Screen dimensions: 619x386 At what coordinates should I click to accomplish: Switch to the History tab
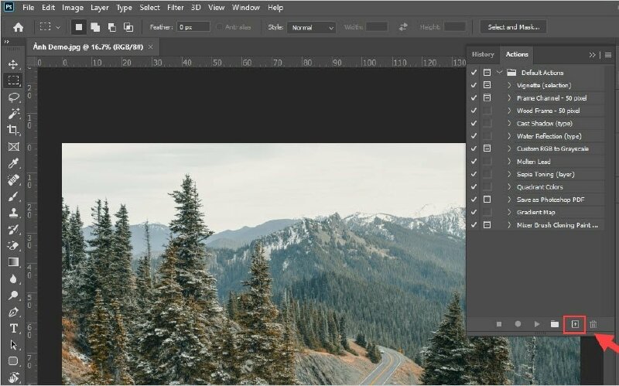pyautogui.click(x=483, y=54)
